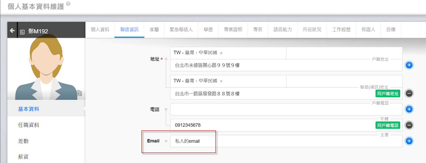Click the help question mark icon
The height and width of the screenshot is (163, 426).
[68, 4]
